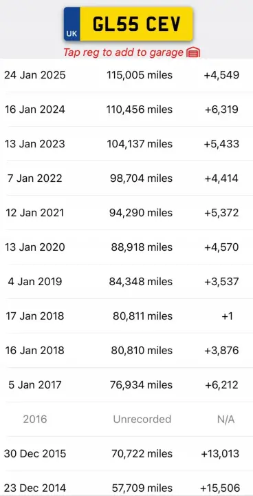Tap the GL55 CEV registration plate
Screen dimensions: 253x496
point(129,24)
